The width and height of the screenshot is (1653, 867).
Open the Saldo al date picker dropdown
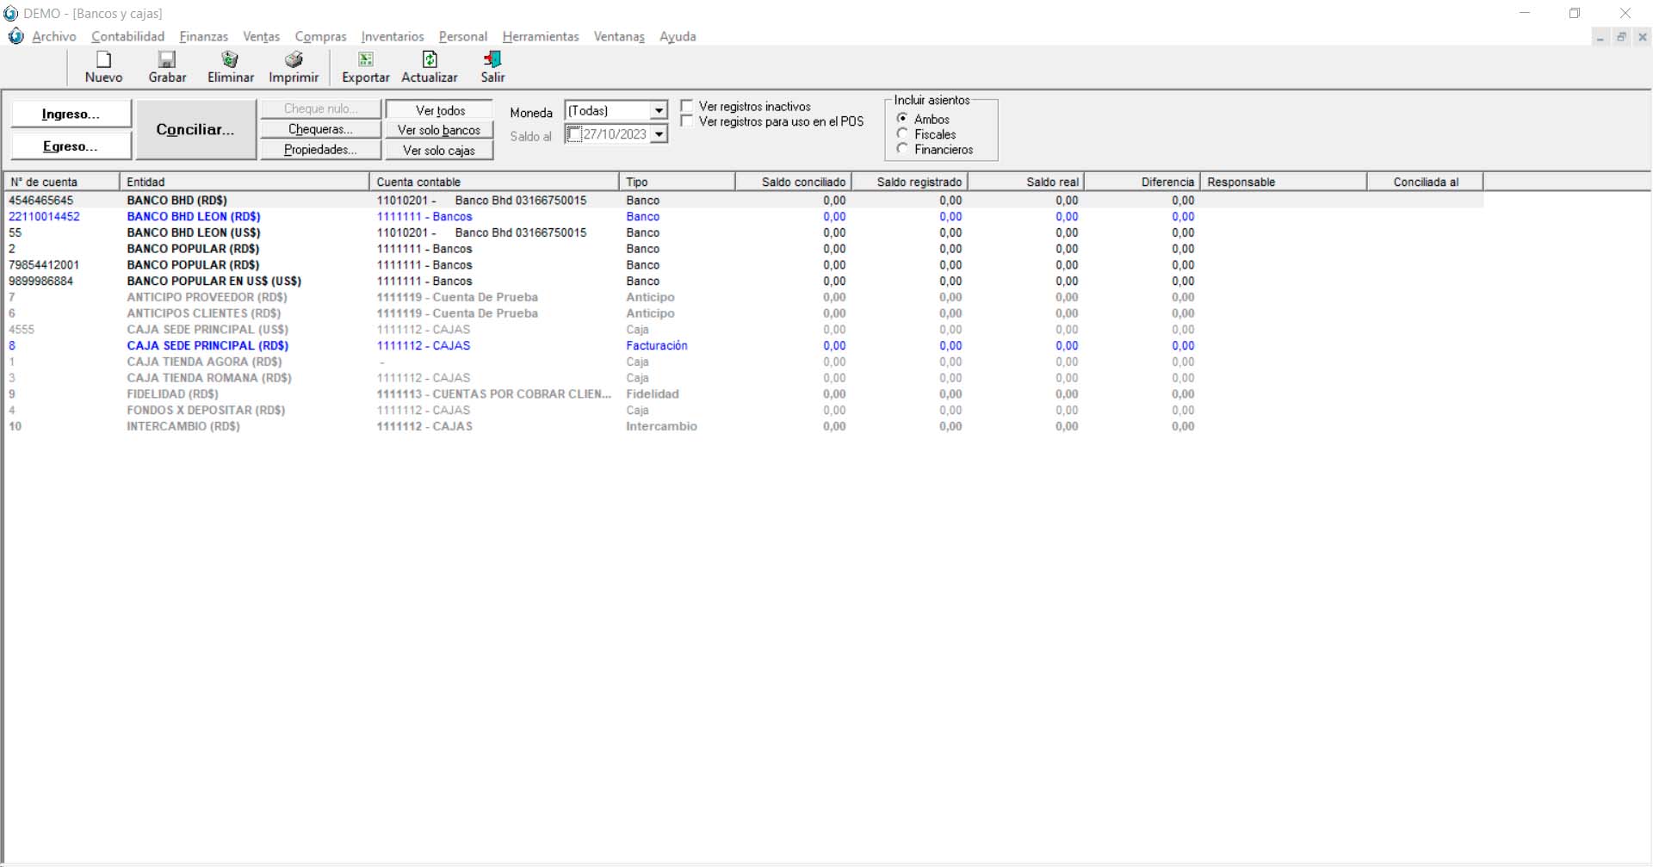tap(659, 134)
